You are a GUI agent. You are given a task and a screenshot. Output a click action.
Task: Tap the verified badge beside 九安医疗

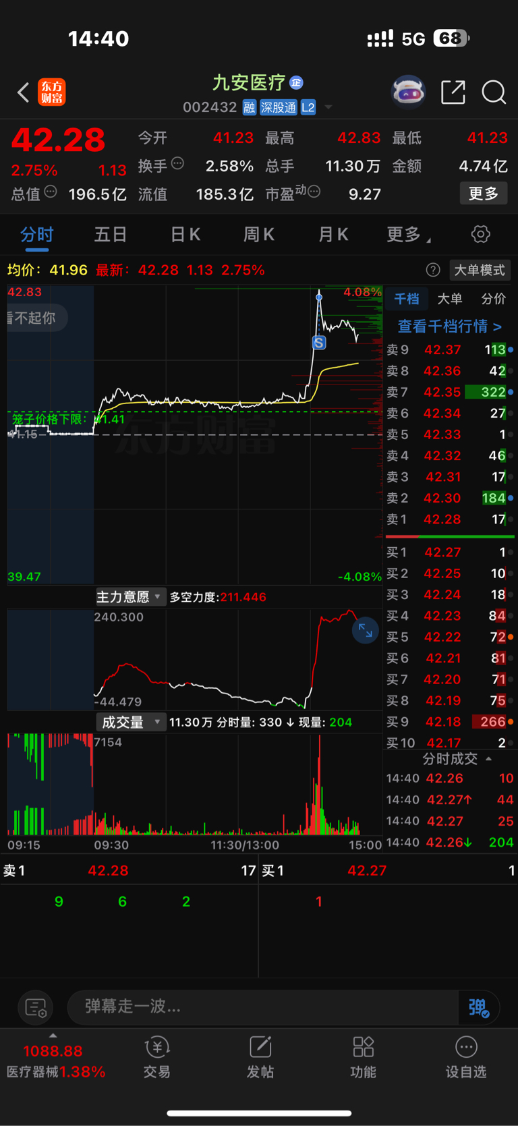(x=296, y=83)
